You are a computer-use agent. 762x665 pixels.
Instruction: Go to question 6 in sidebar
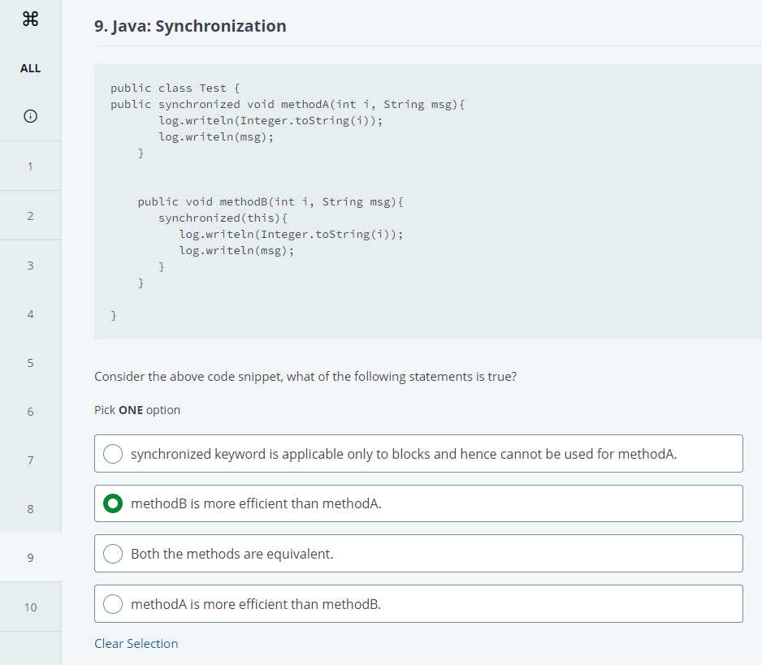point(30,412)
